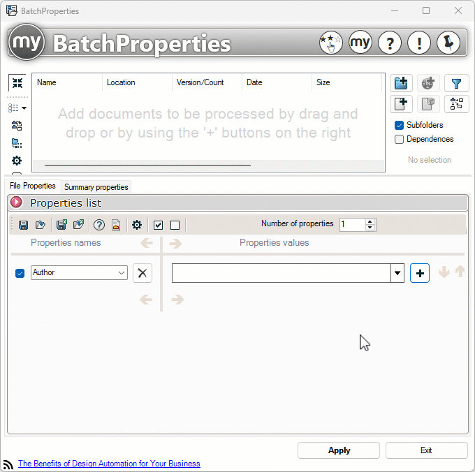This screenshot has width=475, height=472.
Task: Open the Benefits of Design Automation link
Action: coord(109,464)
